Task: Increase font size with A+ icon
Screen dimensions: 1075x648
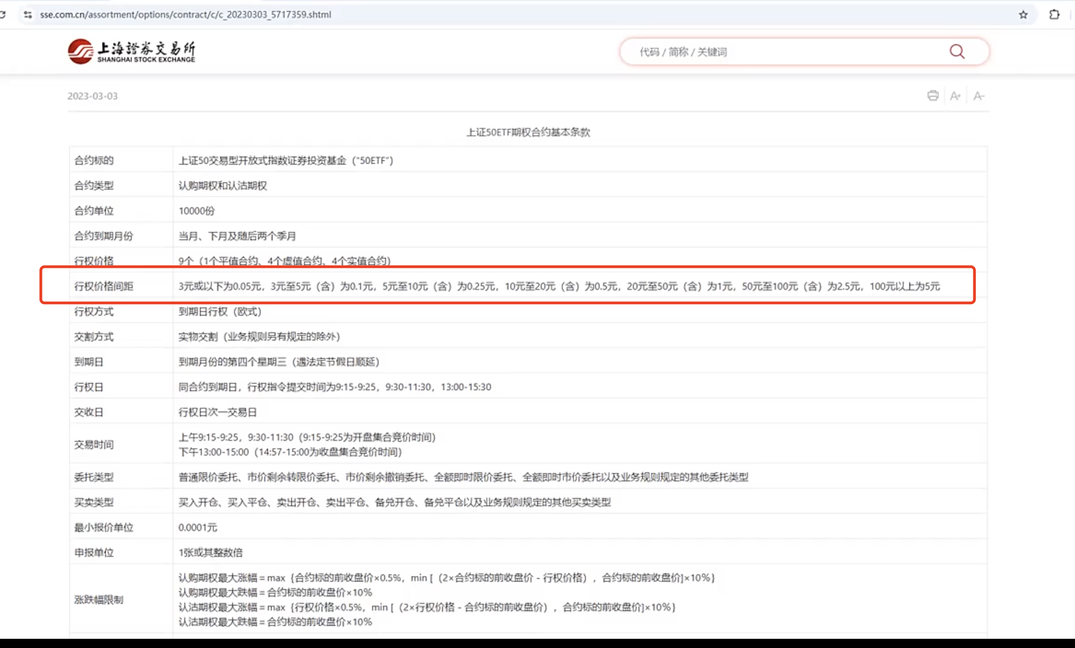Action: (955, 96)
